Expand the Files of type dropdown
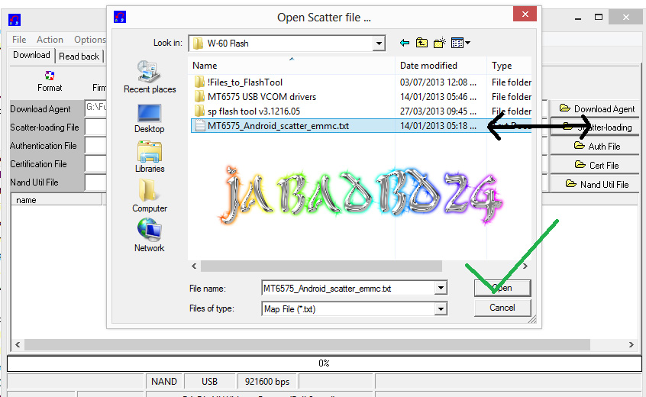Image resolution: width=646 pixels, height=397 pixels. (x=441, y=308)
